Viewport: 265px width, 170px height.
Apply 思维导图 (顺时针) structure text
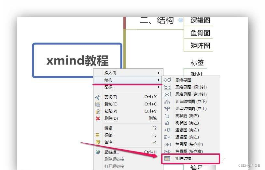tap(191, 87)
